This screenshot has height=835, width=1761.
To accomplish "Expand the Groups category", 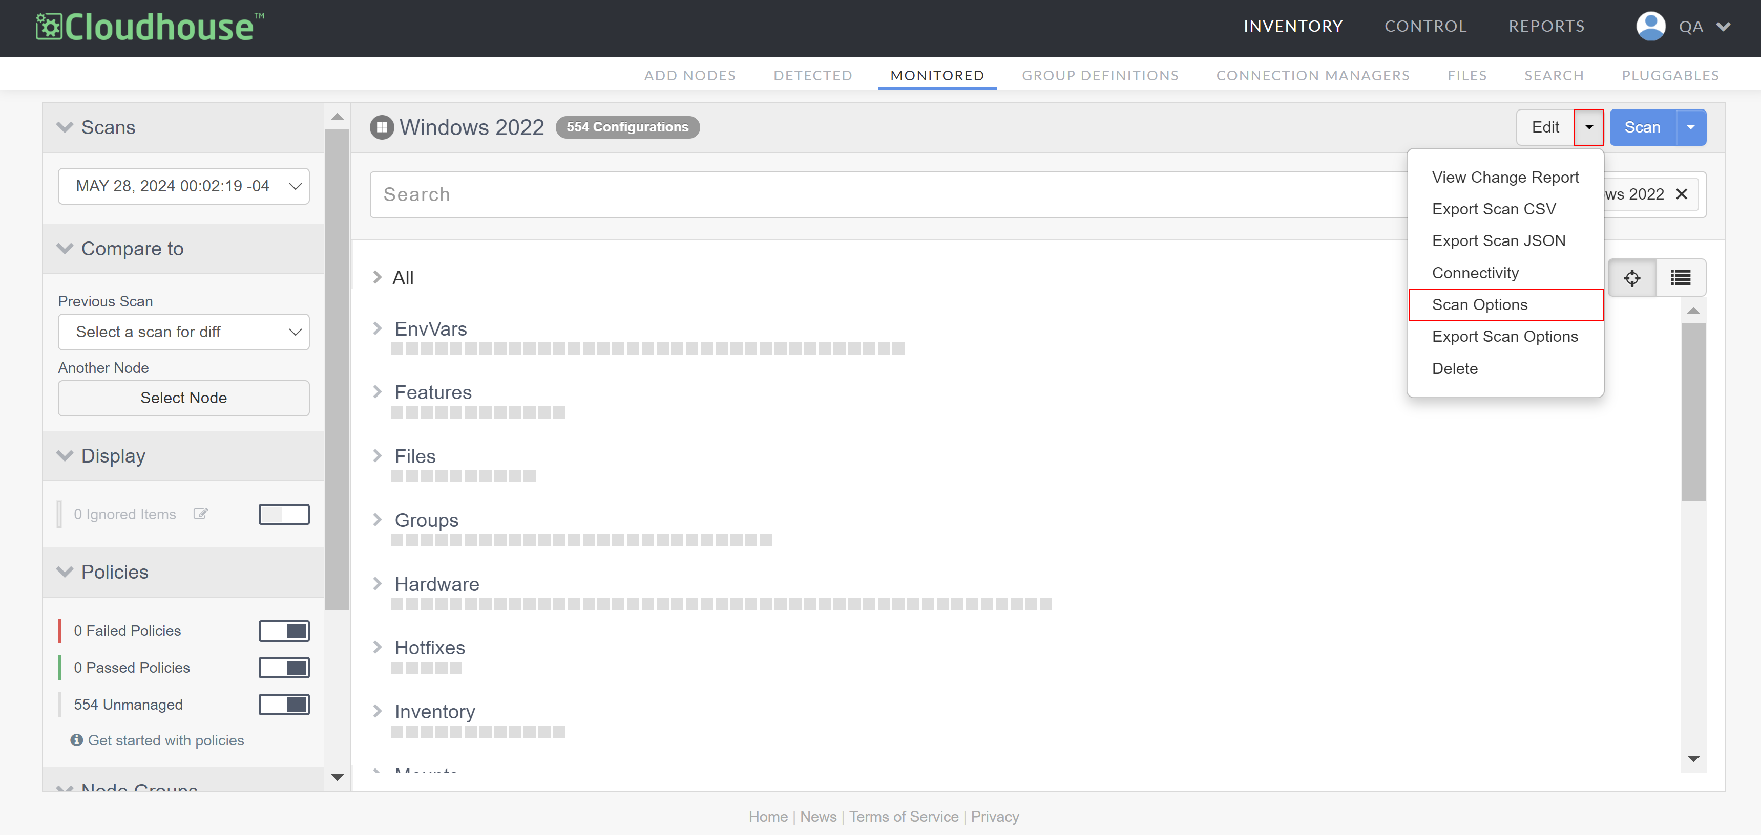I will 378,519.
